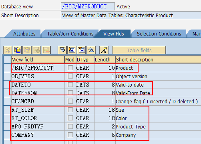
Task: Click the Color description cell
Action: pyautogui.click(x=158, y=118)
